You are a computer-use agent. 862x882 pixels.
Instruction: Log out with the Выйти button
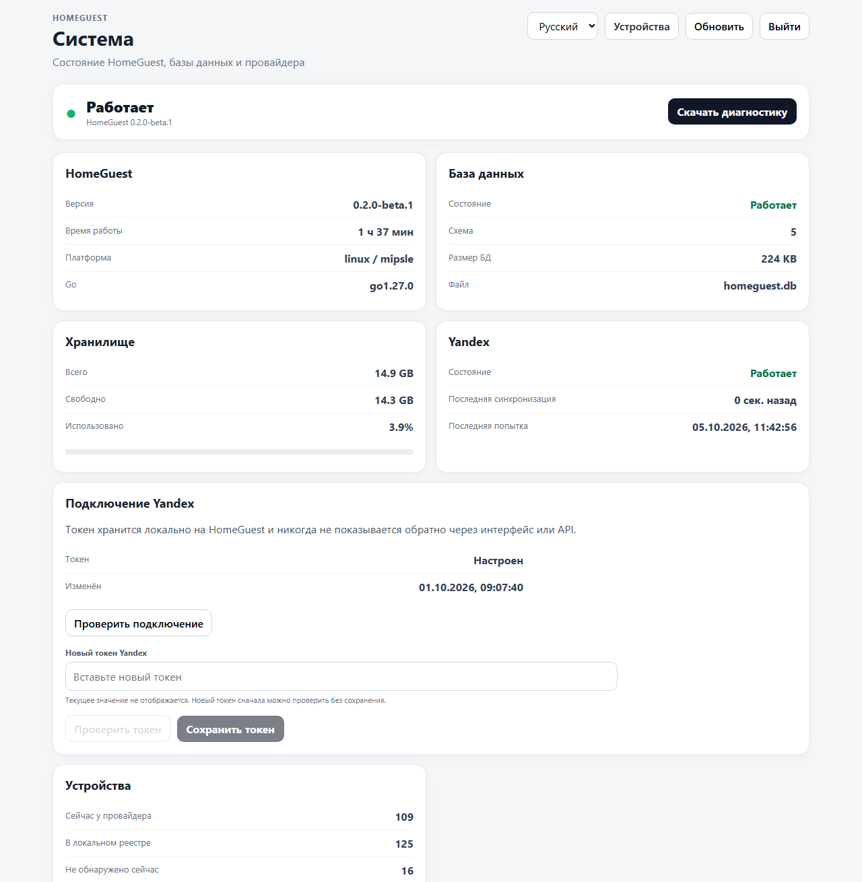785,26
